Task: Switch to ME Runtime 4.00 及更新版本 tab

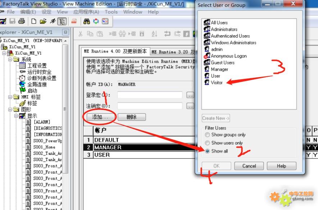Action: 115,52
